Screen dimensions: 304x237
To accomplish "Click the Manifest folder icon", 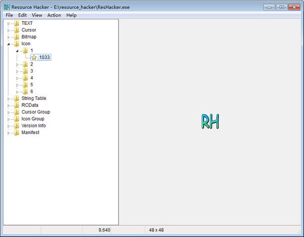I will (x=16, y=132).
